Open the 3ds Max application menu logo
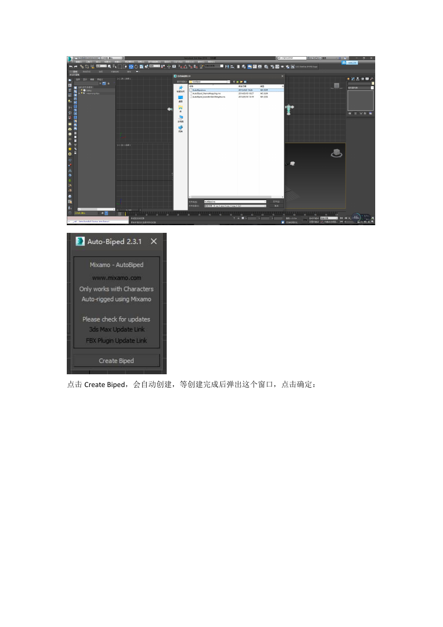Image resolution: width=443 pixels, height=627 pixels. point(70,58)
